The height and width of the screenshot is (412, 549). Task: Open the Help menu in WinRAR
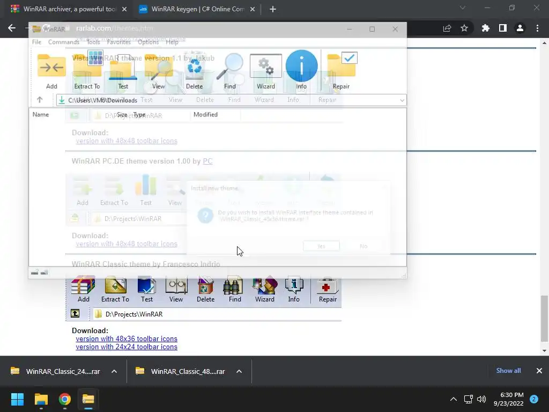(x=172, y=42)
